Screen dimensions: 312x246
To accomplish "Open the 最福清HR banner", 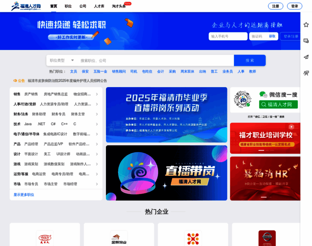I will pos(265,178).
